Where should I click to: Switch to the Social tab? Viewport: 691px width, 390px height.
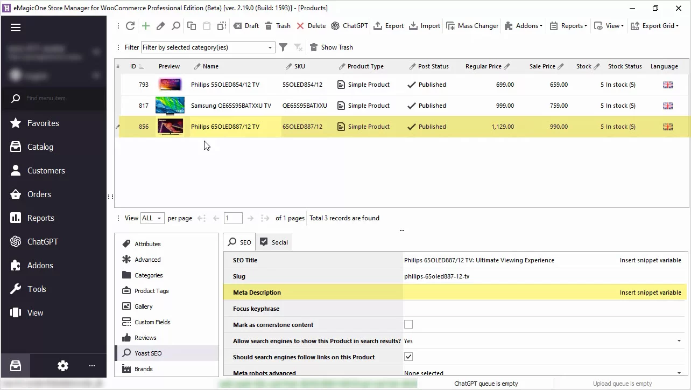tap(274, 242)
